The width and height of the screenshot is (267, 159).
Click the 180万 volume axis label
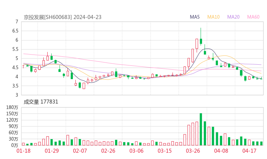point(12,107)
